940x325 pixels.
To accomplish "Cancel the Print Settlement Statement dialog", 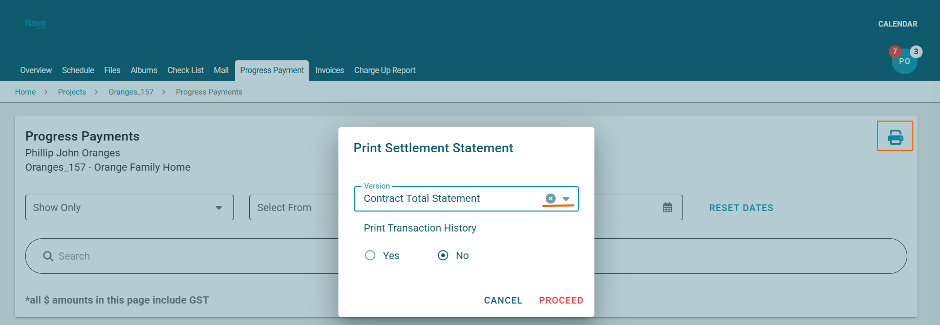I will click(x=503, y=300).
